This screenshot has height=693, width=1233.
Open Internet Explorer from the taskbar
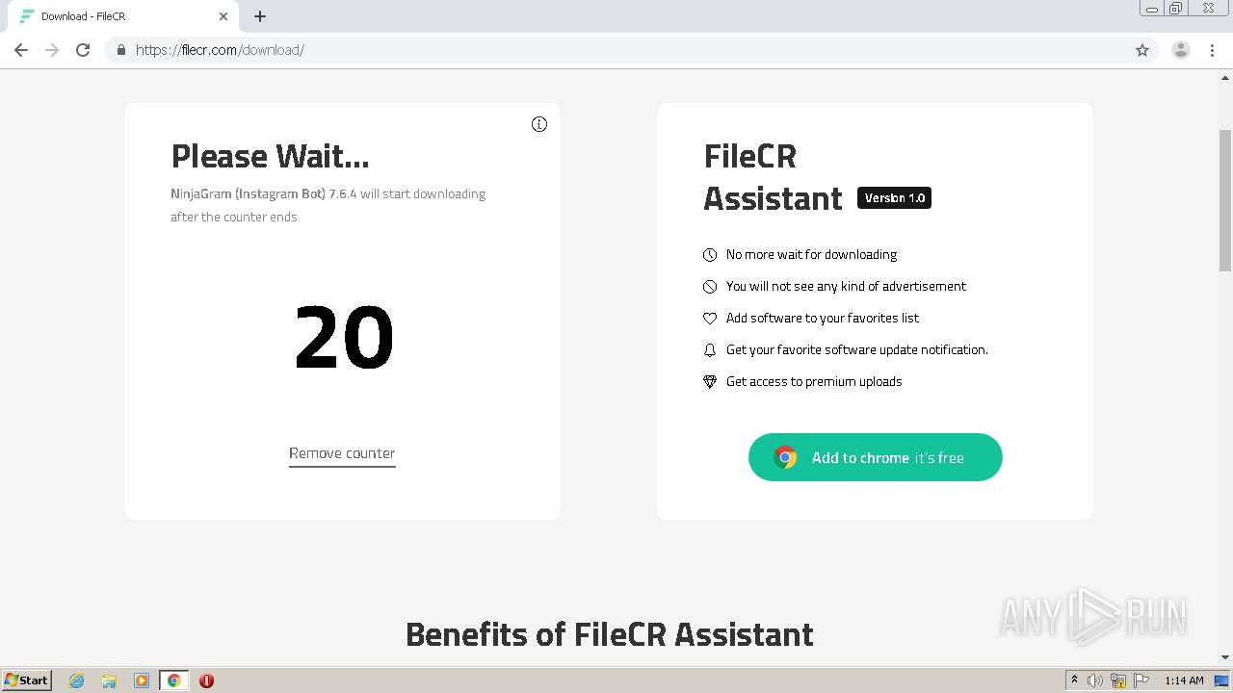click(x=77, y=680)
